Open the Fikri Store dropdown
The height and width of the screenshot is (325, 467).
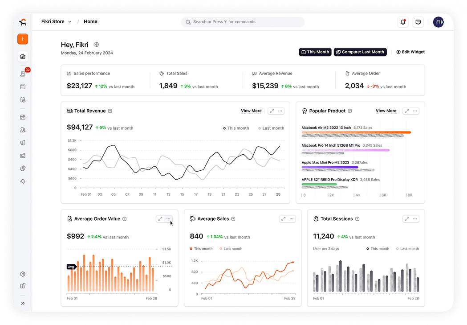coord(56,21)
